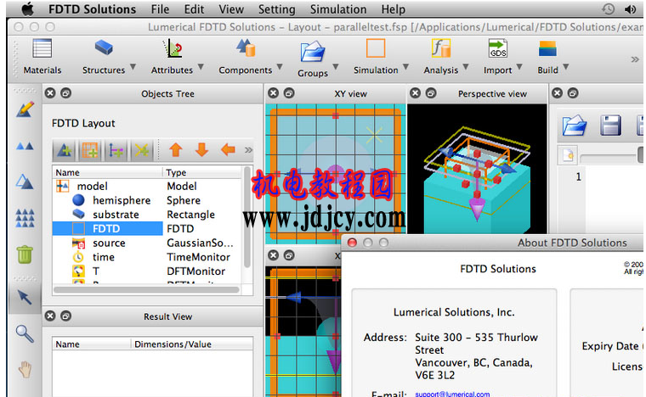
Task: Select the hand pan tool
Action: 25,369
